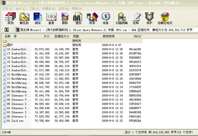The height and width of the screenshot is (136, 198).
Task: Select file 10 Entführung...
Action: coord(19,83)
